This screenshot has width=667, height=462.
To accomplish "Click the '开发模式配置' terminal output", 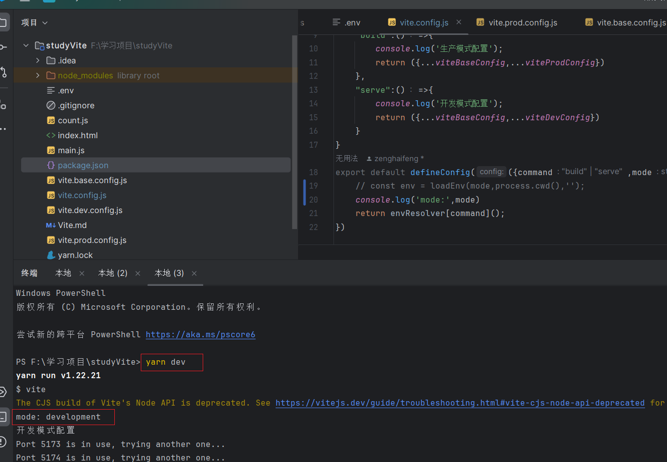I will click(45, 430).
